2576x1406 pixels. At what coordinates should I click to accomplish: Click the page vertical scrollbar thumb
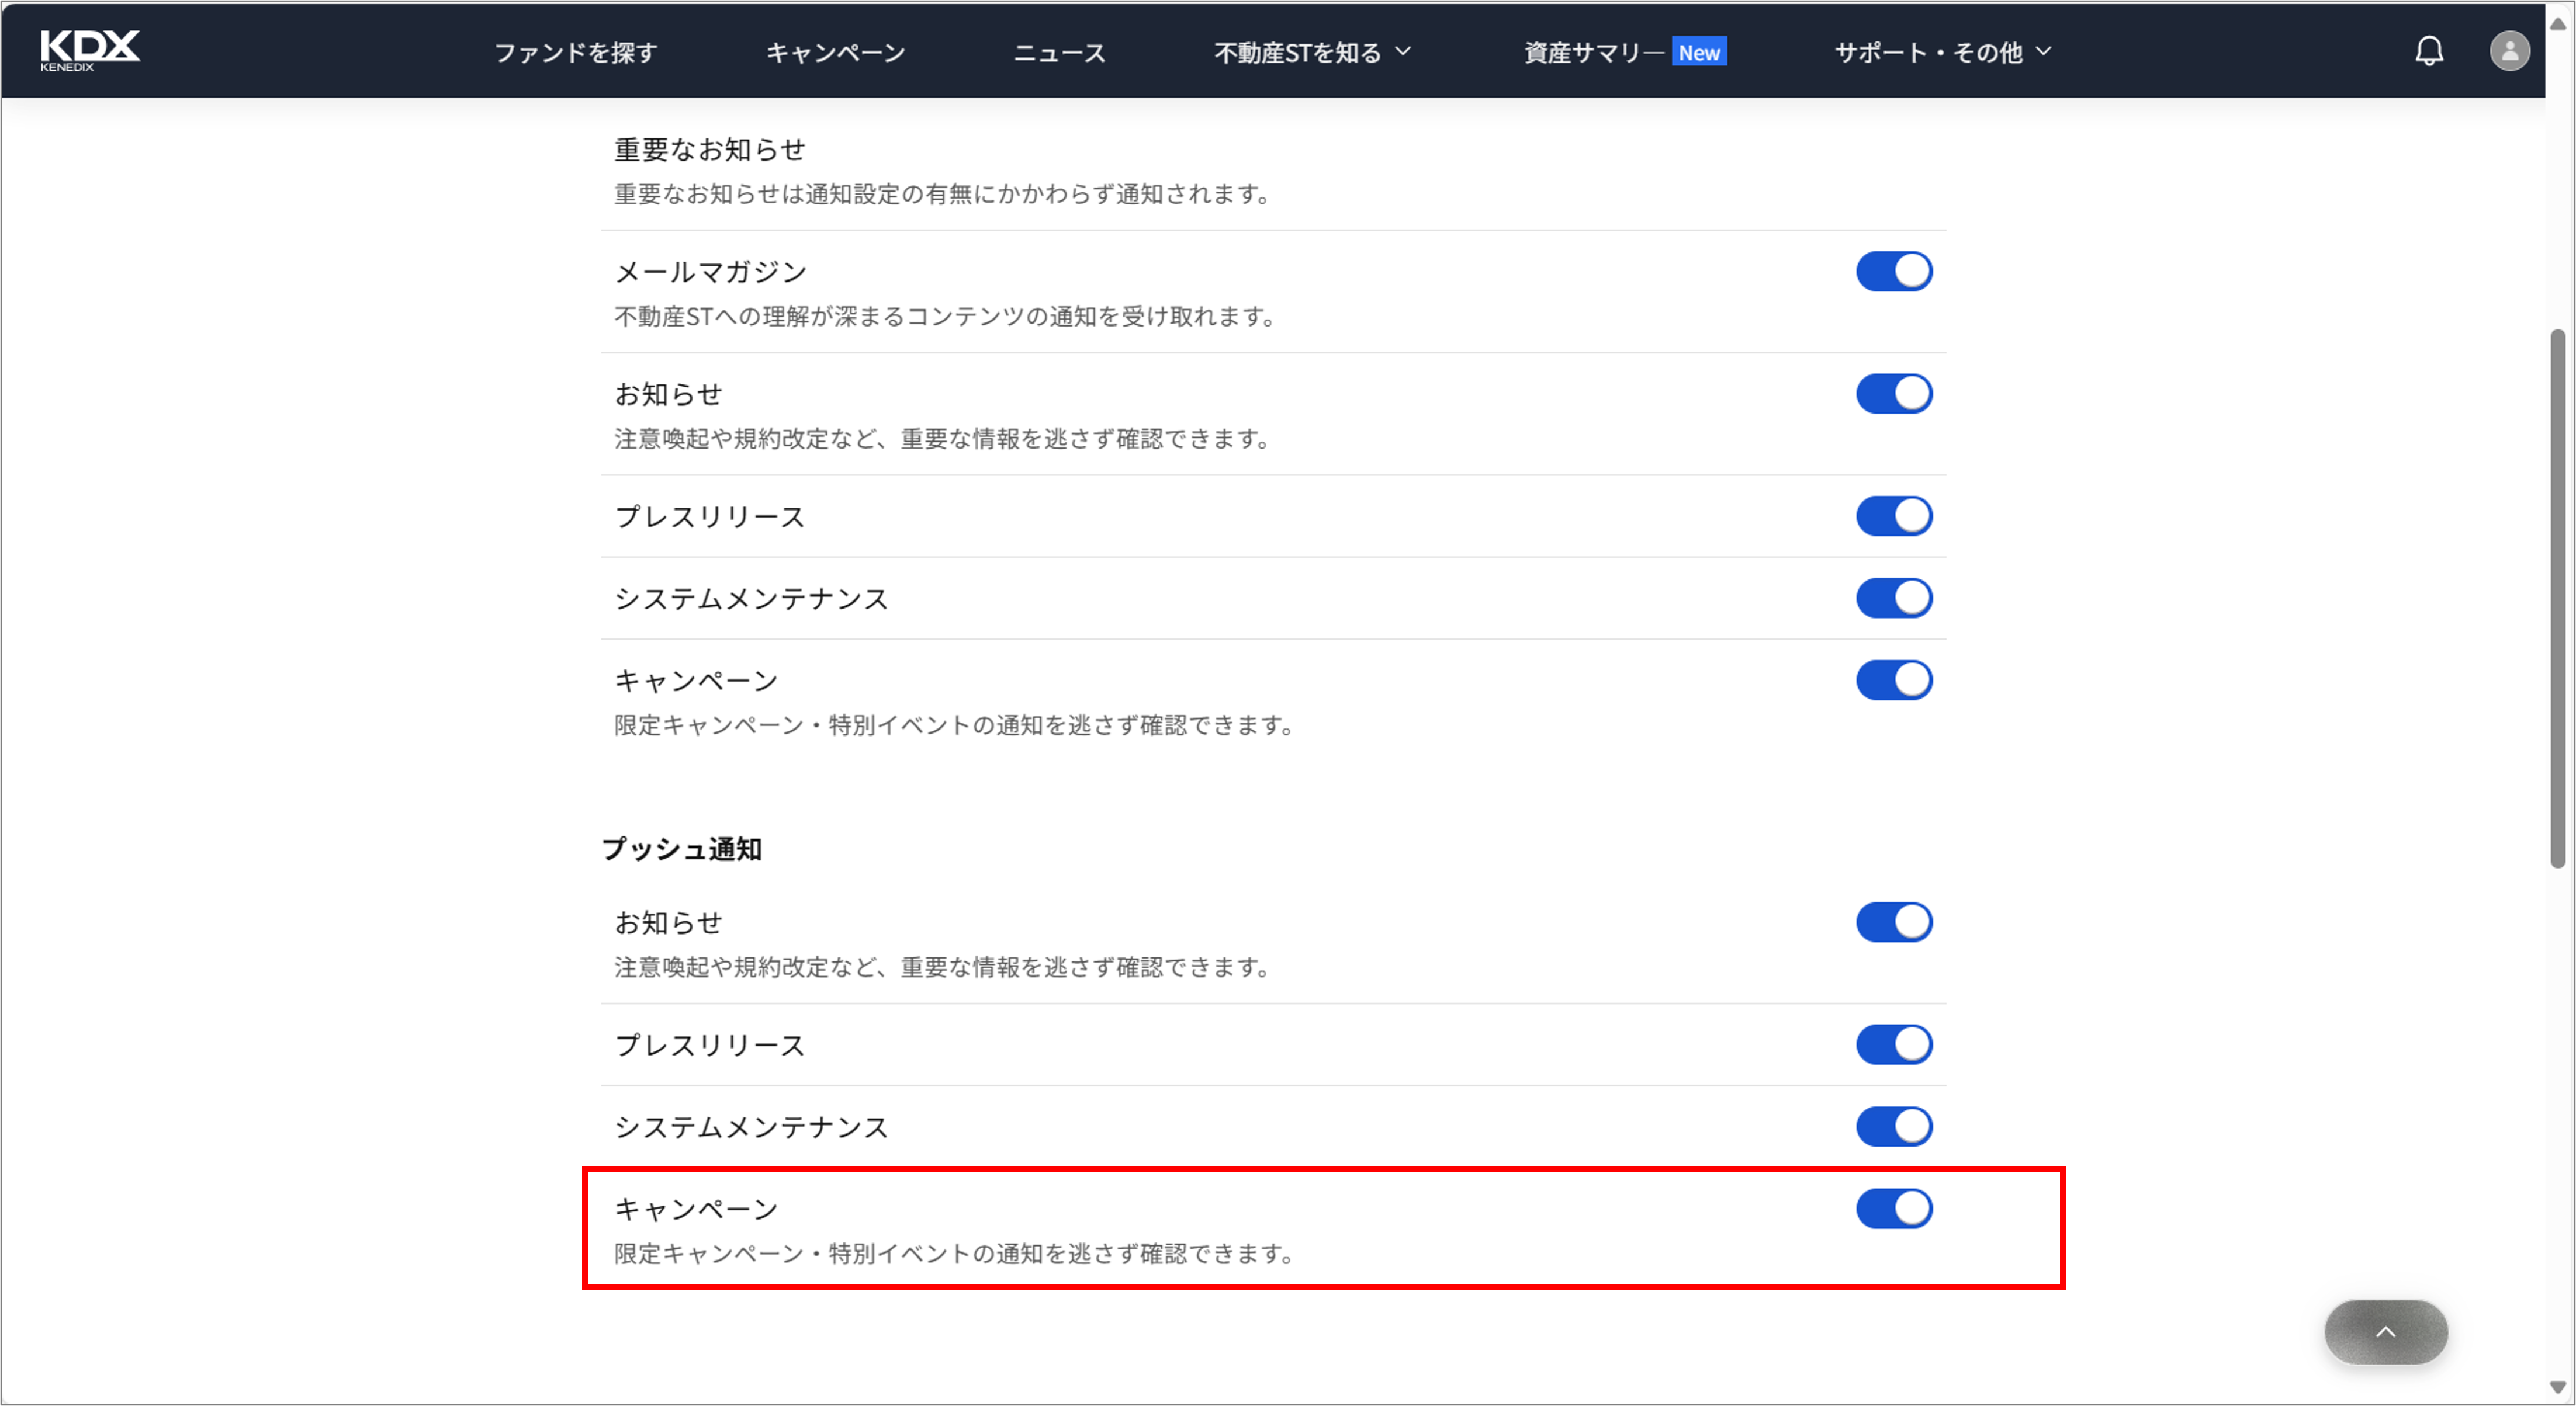pyautogui.click(x=2557, y=598)
